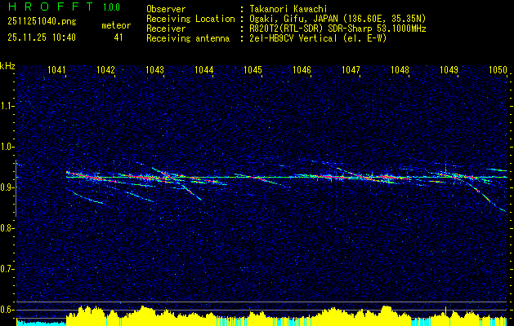Click the meteor label

pos(116,25)
